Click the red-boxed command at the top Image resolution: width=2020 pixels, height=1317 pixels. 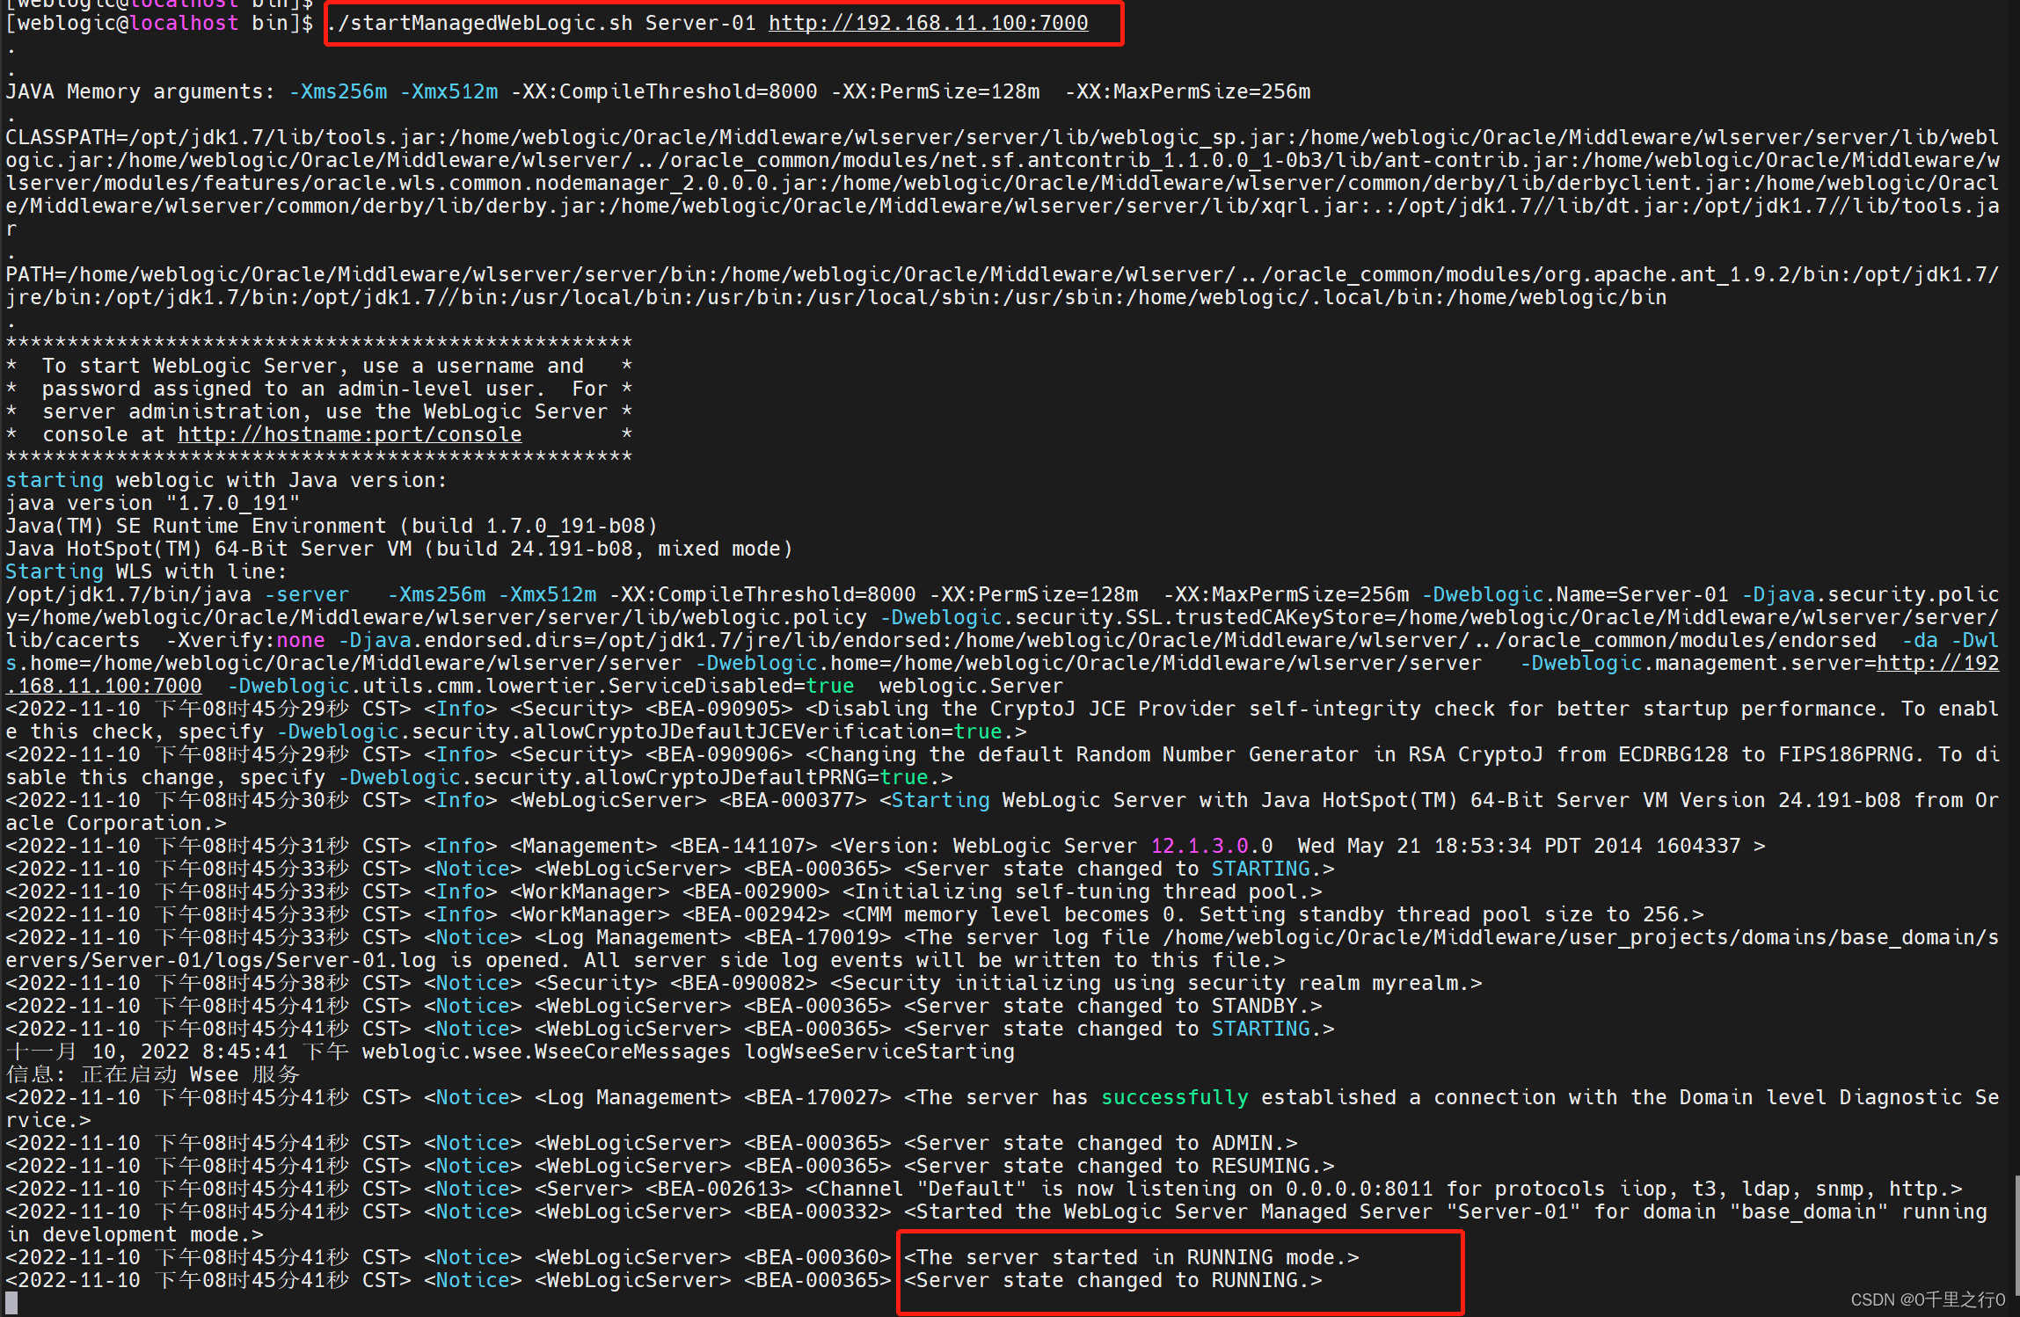pyautogui.click(x=721, y=23)
